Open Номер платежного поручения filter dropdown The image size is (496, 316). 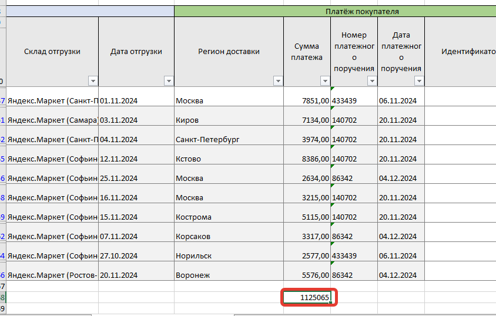[x=372, y=81]
